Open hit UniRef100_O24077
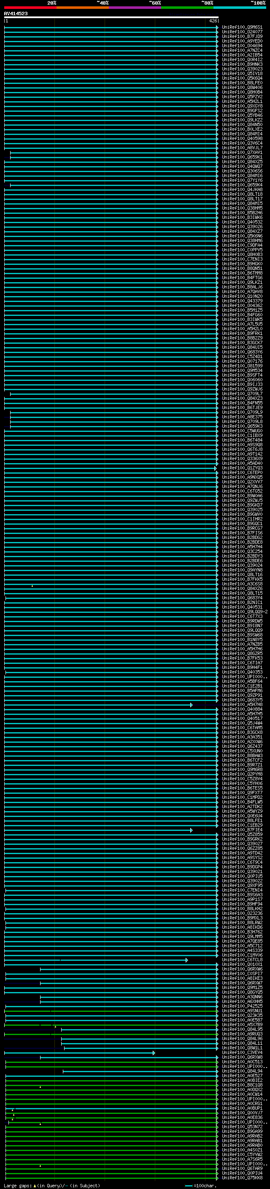The image size is (270, 1189). click(x=242, y=32)
